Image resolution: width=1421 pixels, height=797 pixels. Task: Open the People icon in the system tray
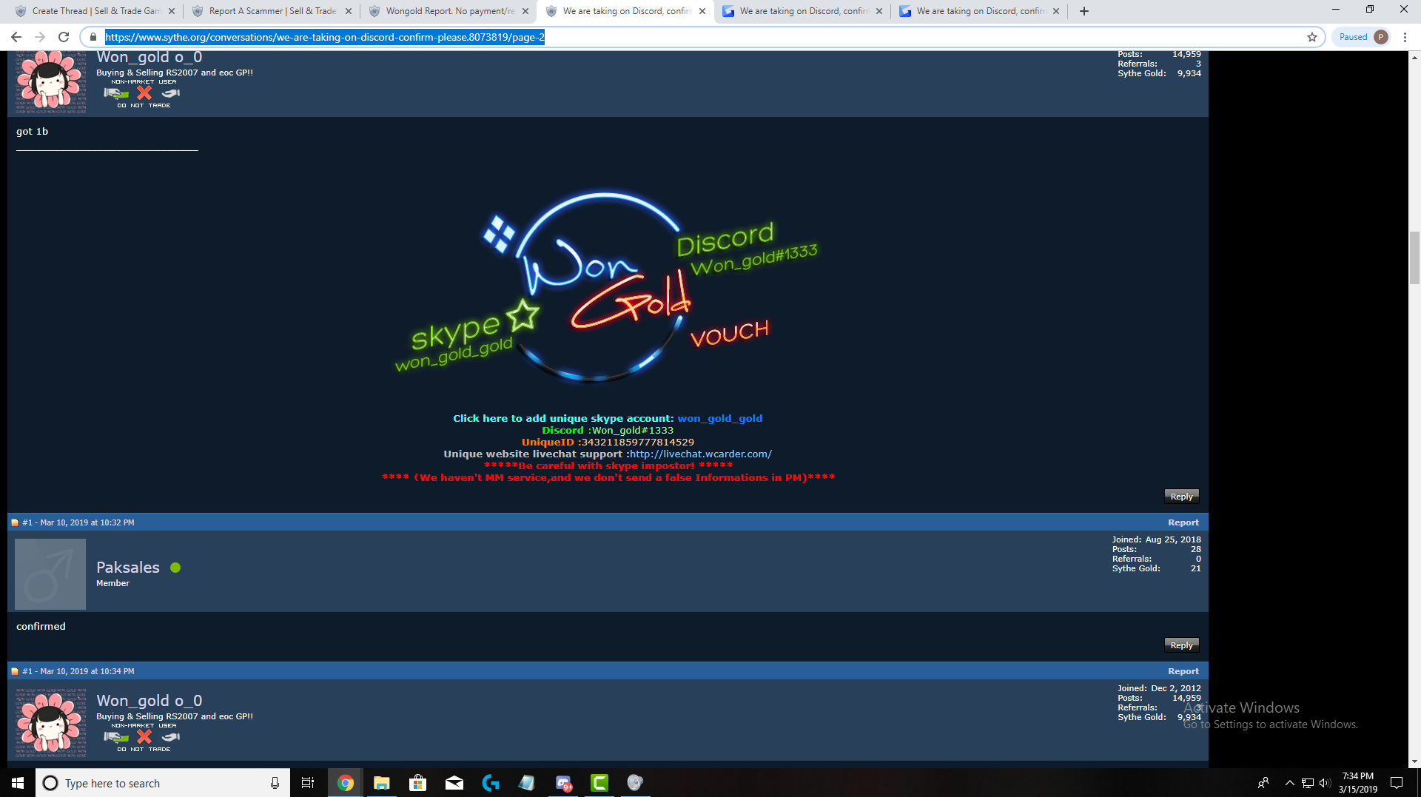coord(1263,783)
